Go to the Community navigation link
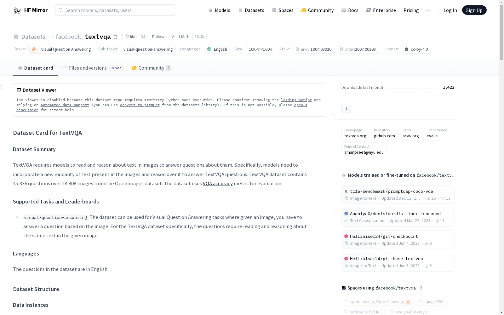This screenshot has height=315, width=504. [x=318, y=10]
